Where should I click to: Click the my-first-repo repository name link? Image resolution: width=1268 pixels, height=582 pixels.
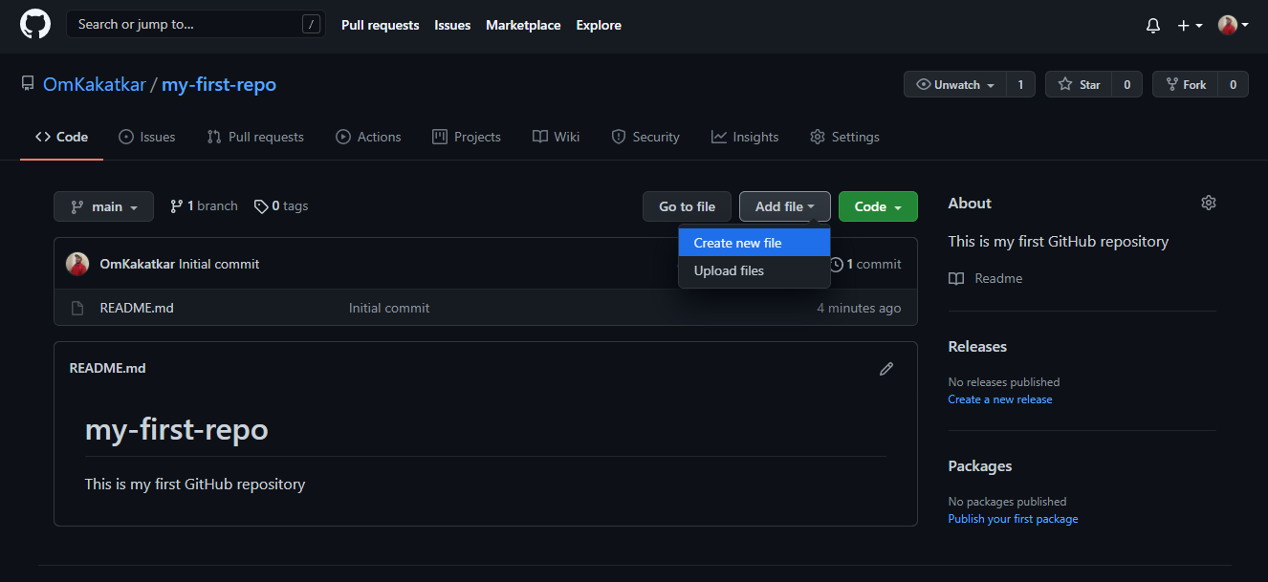(x=219, y=84)
